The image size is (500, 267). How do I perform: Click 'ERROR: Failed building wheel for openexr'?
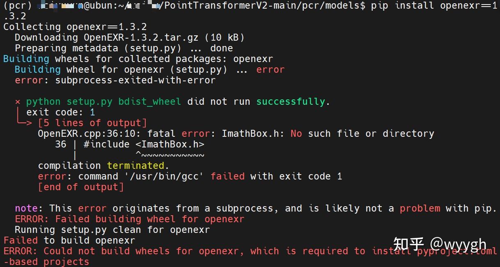[130, 219]
